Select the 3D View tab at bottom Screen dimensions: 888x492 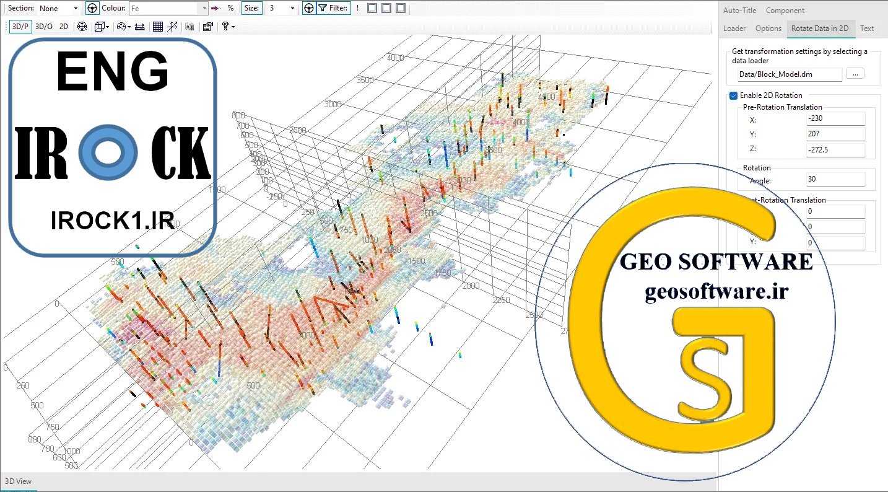point(19,481)
